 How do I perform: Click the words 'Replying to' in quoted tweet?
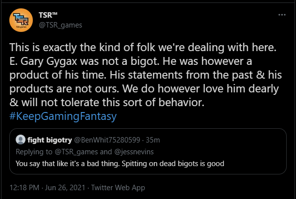[x=34, y=152]
